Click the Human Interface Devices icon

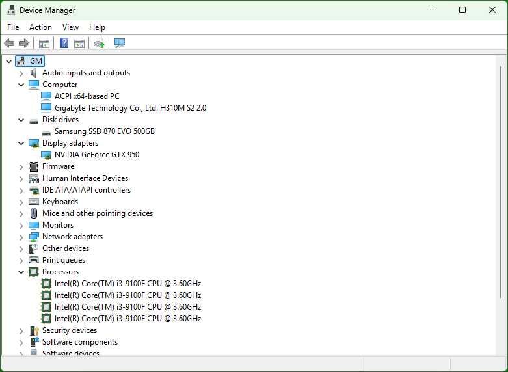[34, 179]
